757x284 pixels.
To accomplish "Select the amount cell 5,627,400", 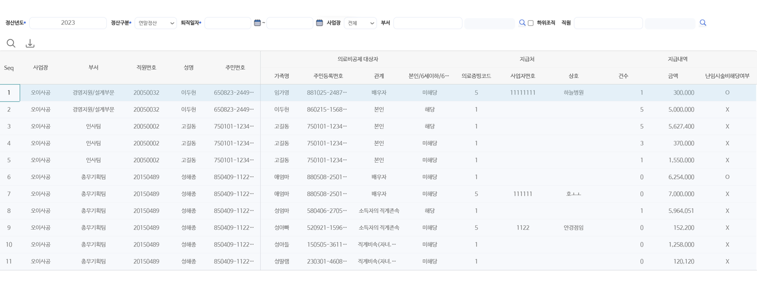I will click(673, 127).
